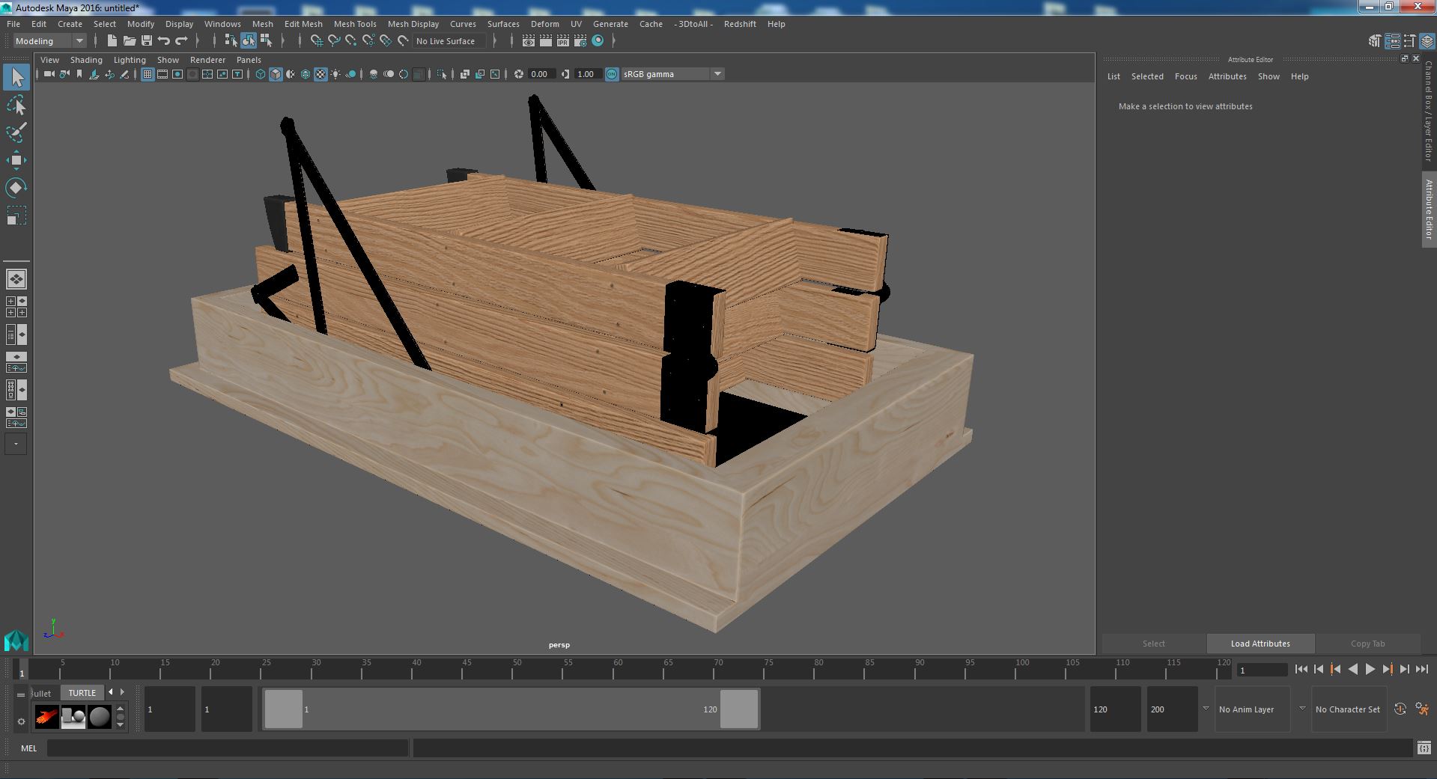Viewport: 1437px width, 779px height.
Task: Select the arrow Select tool
Action: coord(16,77)
